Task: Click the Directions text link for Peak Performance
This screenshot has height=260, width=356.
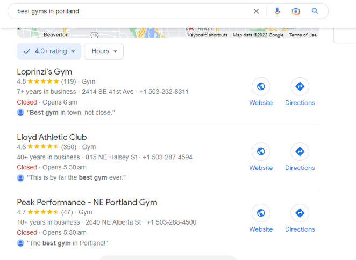Action: (x=300, y=229)
